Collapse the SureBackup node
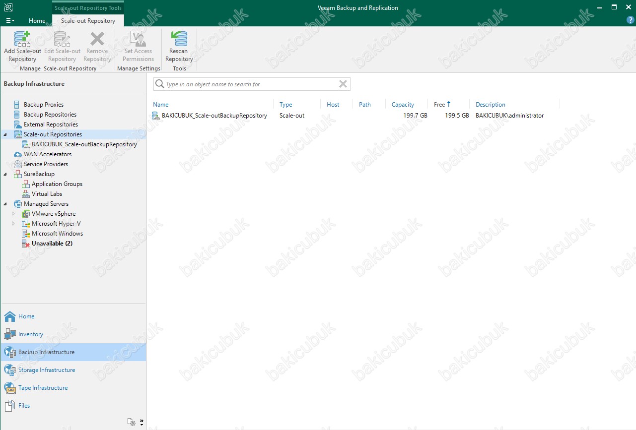This screenshot has height=430, width=636. pos(5,174)
